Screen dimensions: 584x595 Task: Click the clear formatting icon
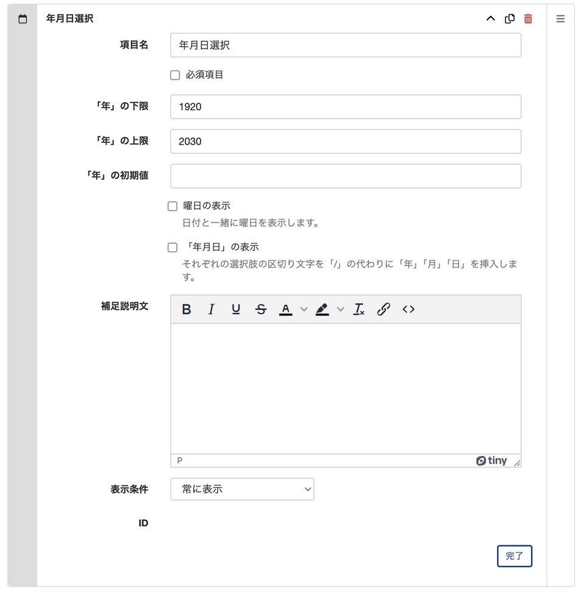[359, 309]
